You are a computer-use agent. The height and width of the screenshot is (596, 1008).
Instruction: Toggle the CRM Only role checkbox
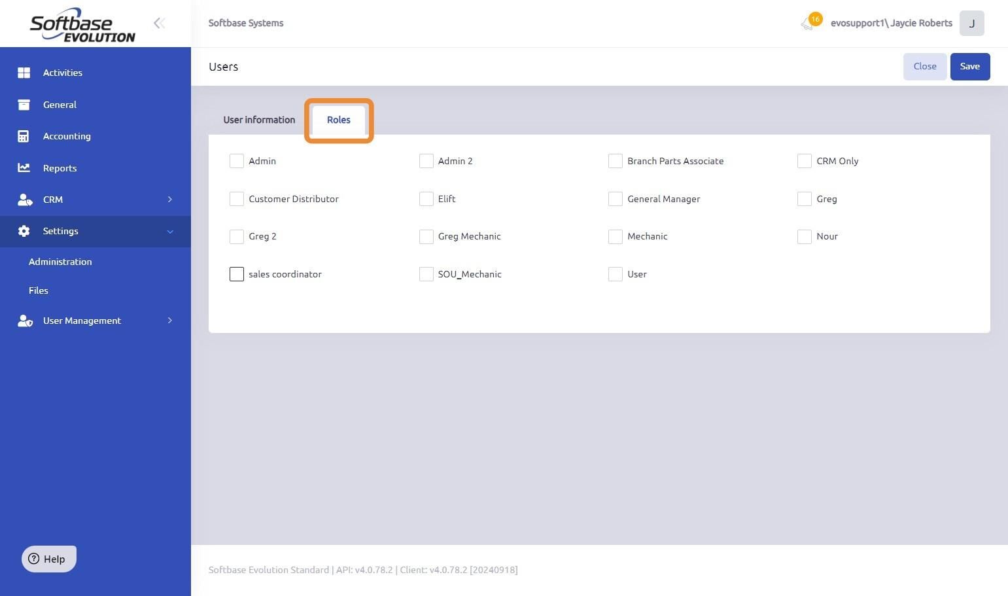(x=805, y=161)
